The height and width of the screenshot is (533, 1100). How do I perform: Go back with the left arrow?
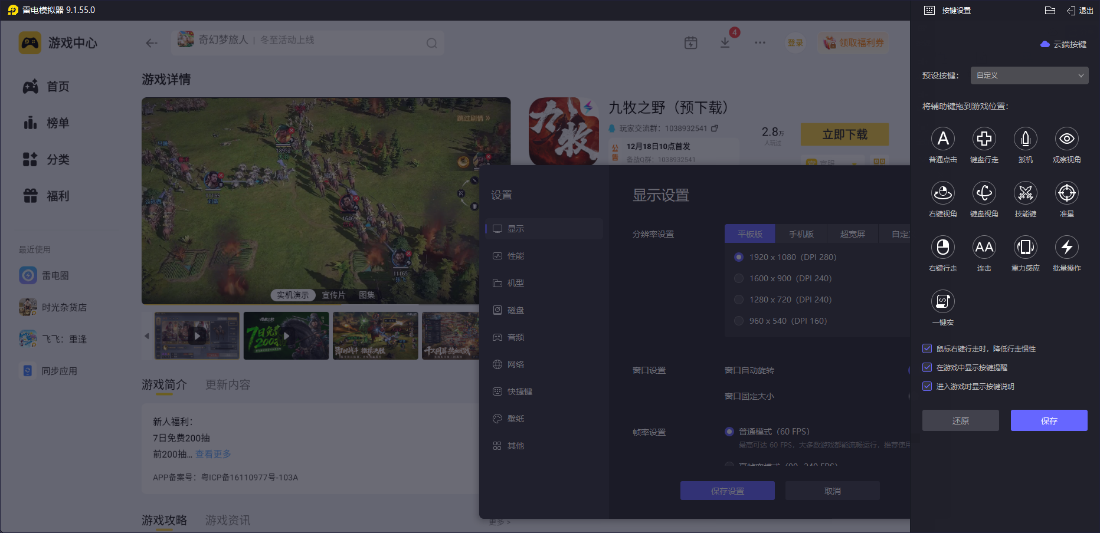click(x=152, y=43)
